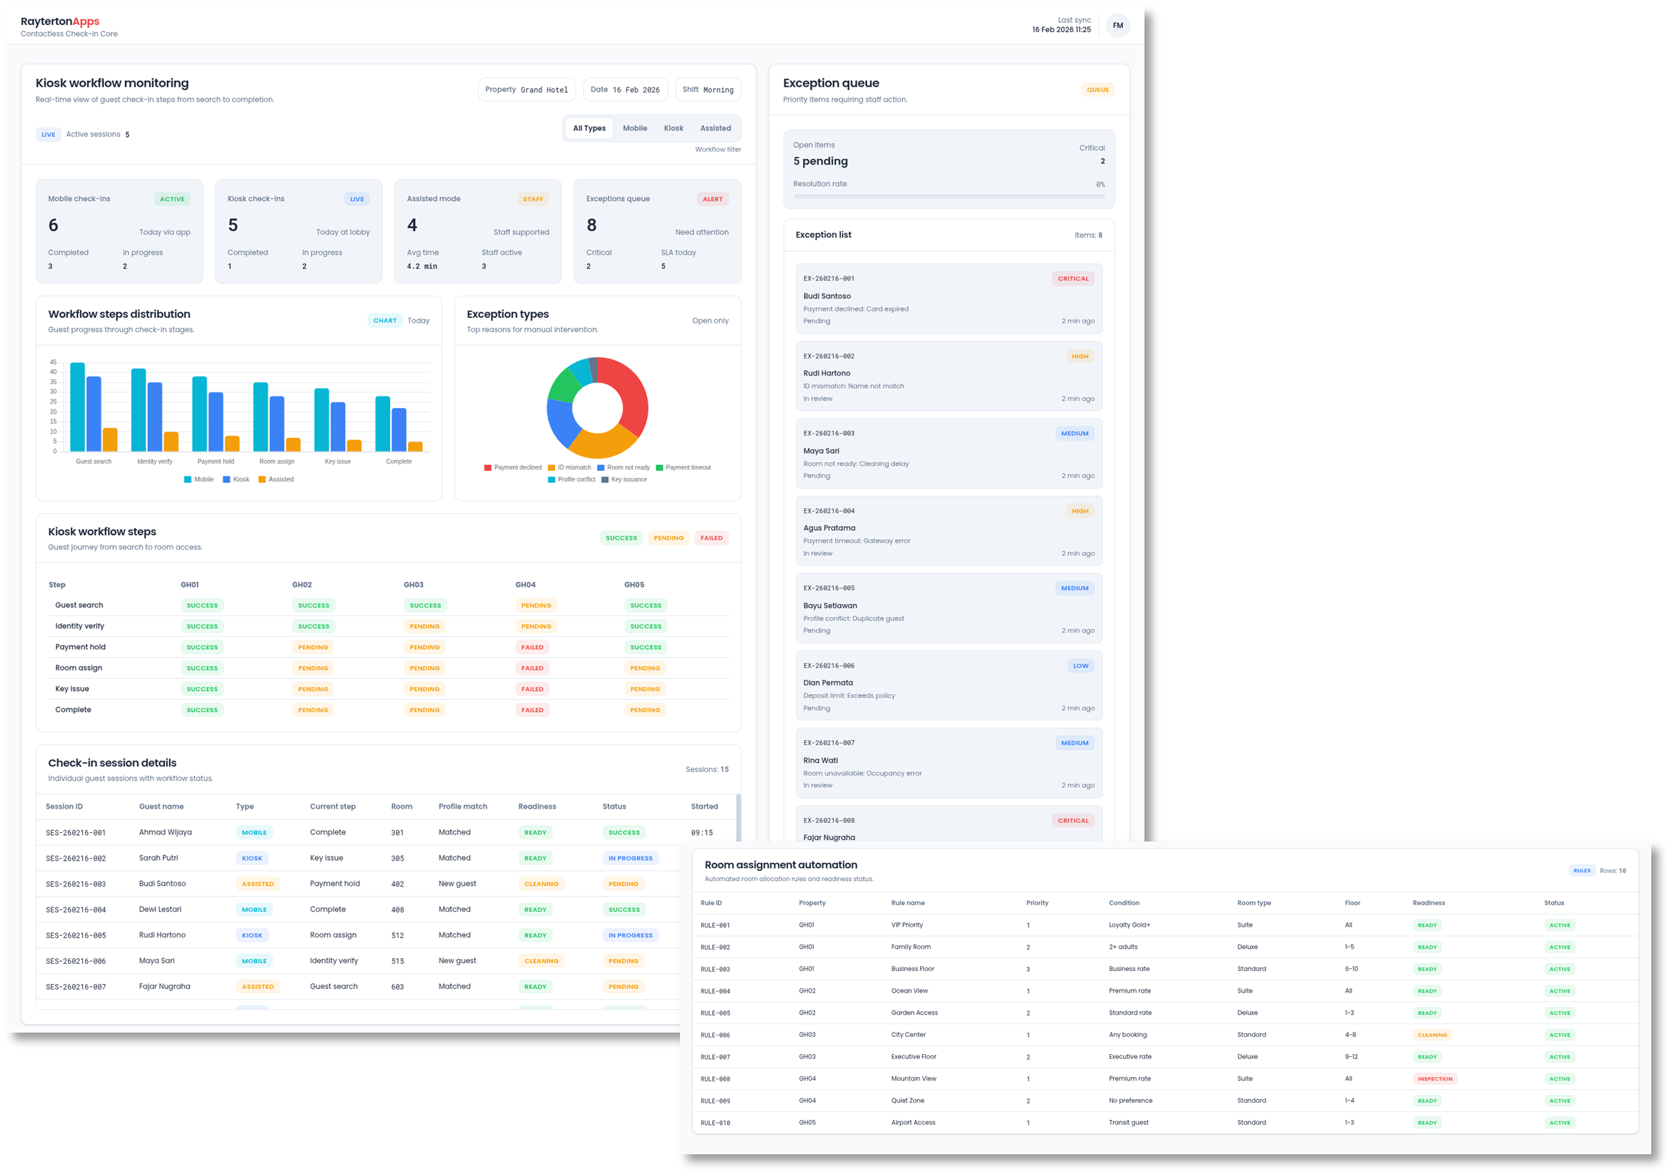Click the Assisted legend swatch in chart
Screen dimensions: 1672x1175
tap(262, 479)
